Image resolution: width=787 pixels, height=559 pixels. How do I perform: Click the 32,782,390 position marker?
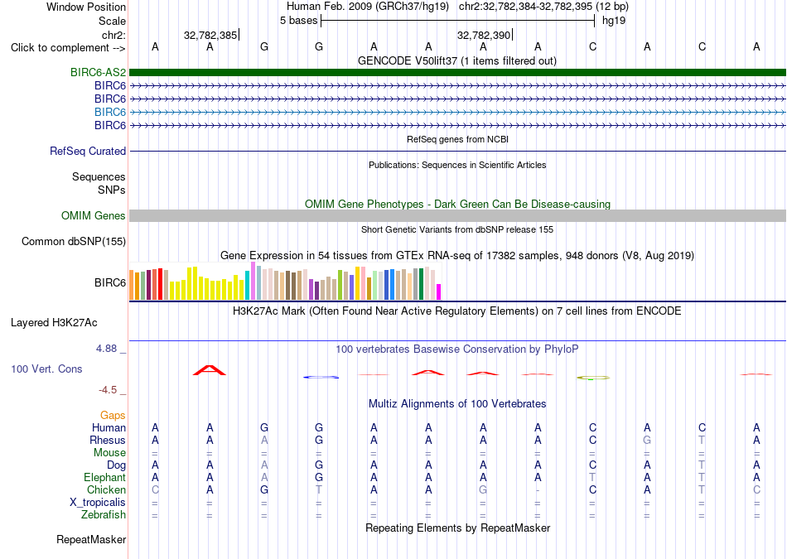pos(483,35)
